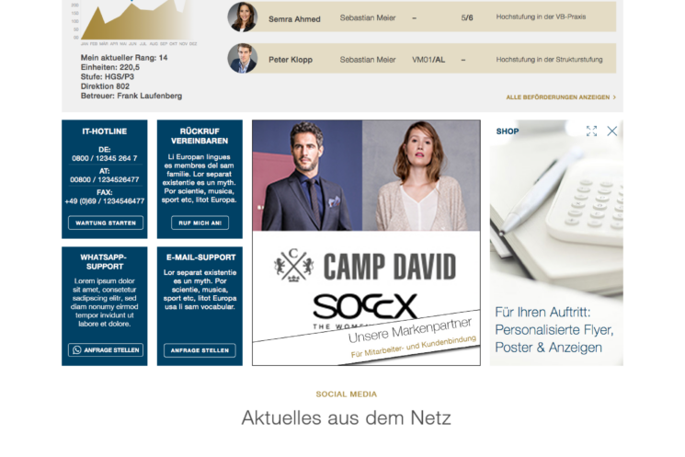Click chevron next to Alle Beförderungen Anzeigen
Screen dimensions: 685x457
(614, 97)
